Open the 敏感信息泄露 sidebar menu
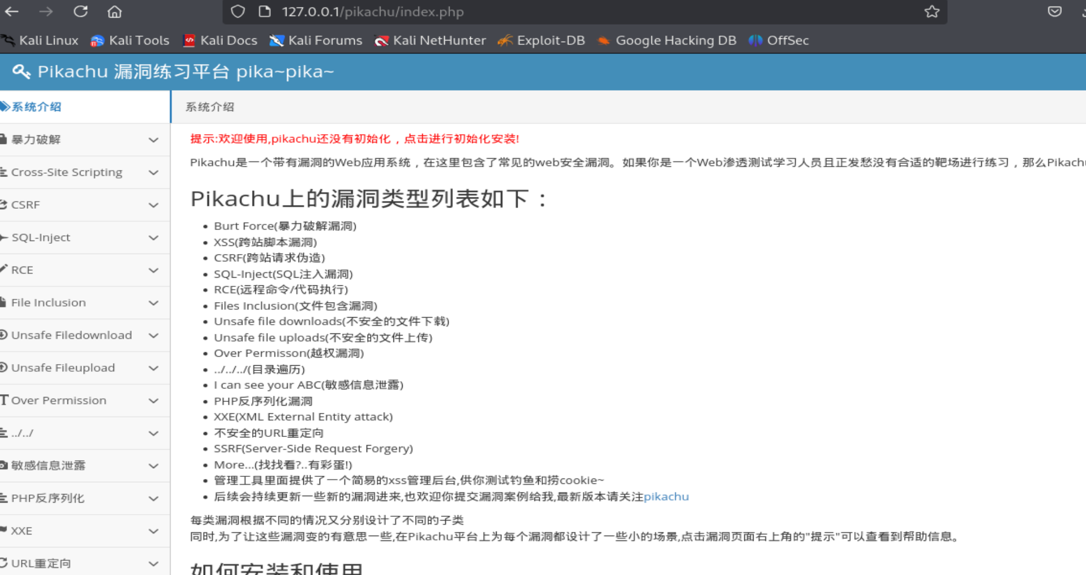The image size is (1086, 575). point(85,466)
